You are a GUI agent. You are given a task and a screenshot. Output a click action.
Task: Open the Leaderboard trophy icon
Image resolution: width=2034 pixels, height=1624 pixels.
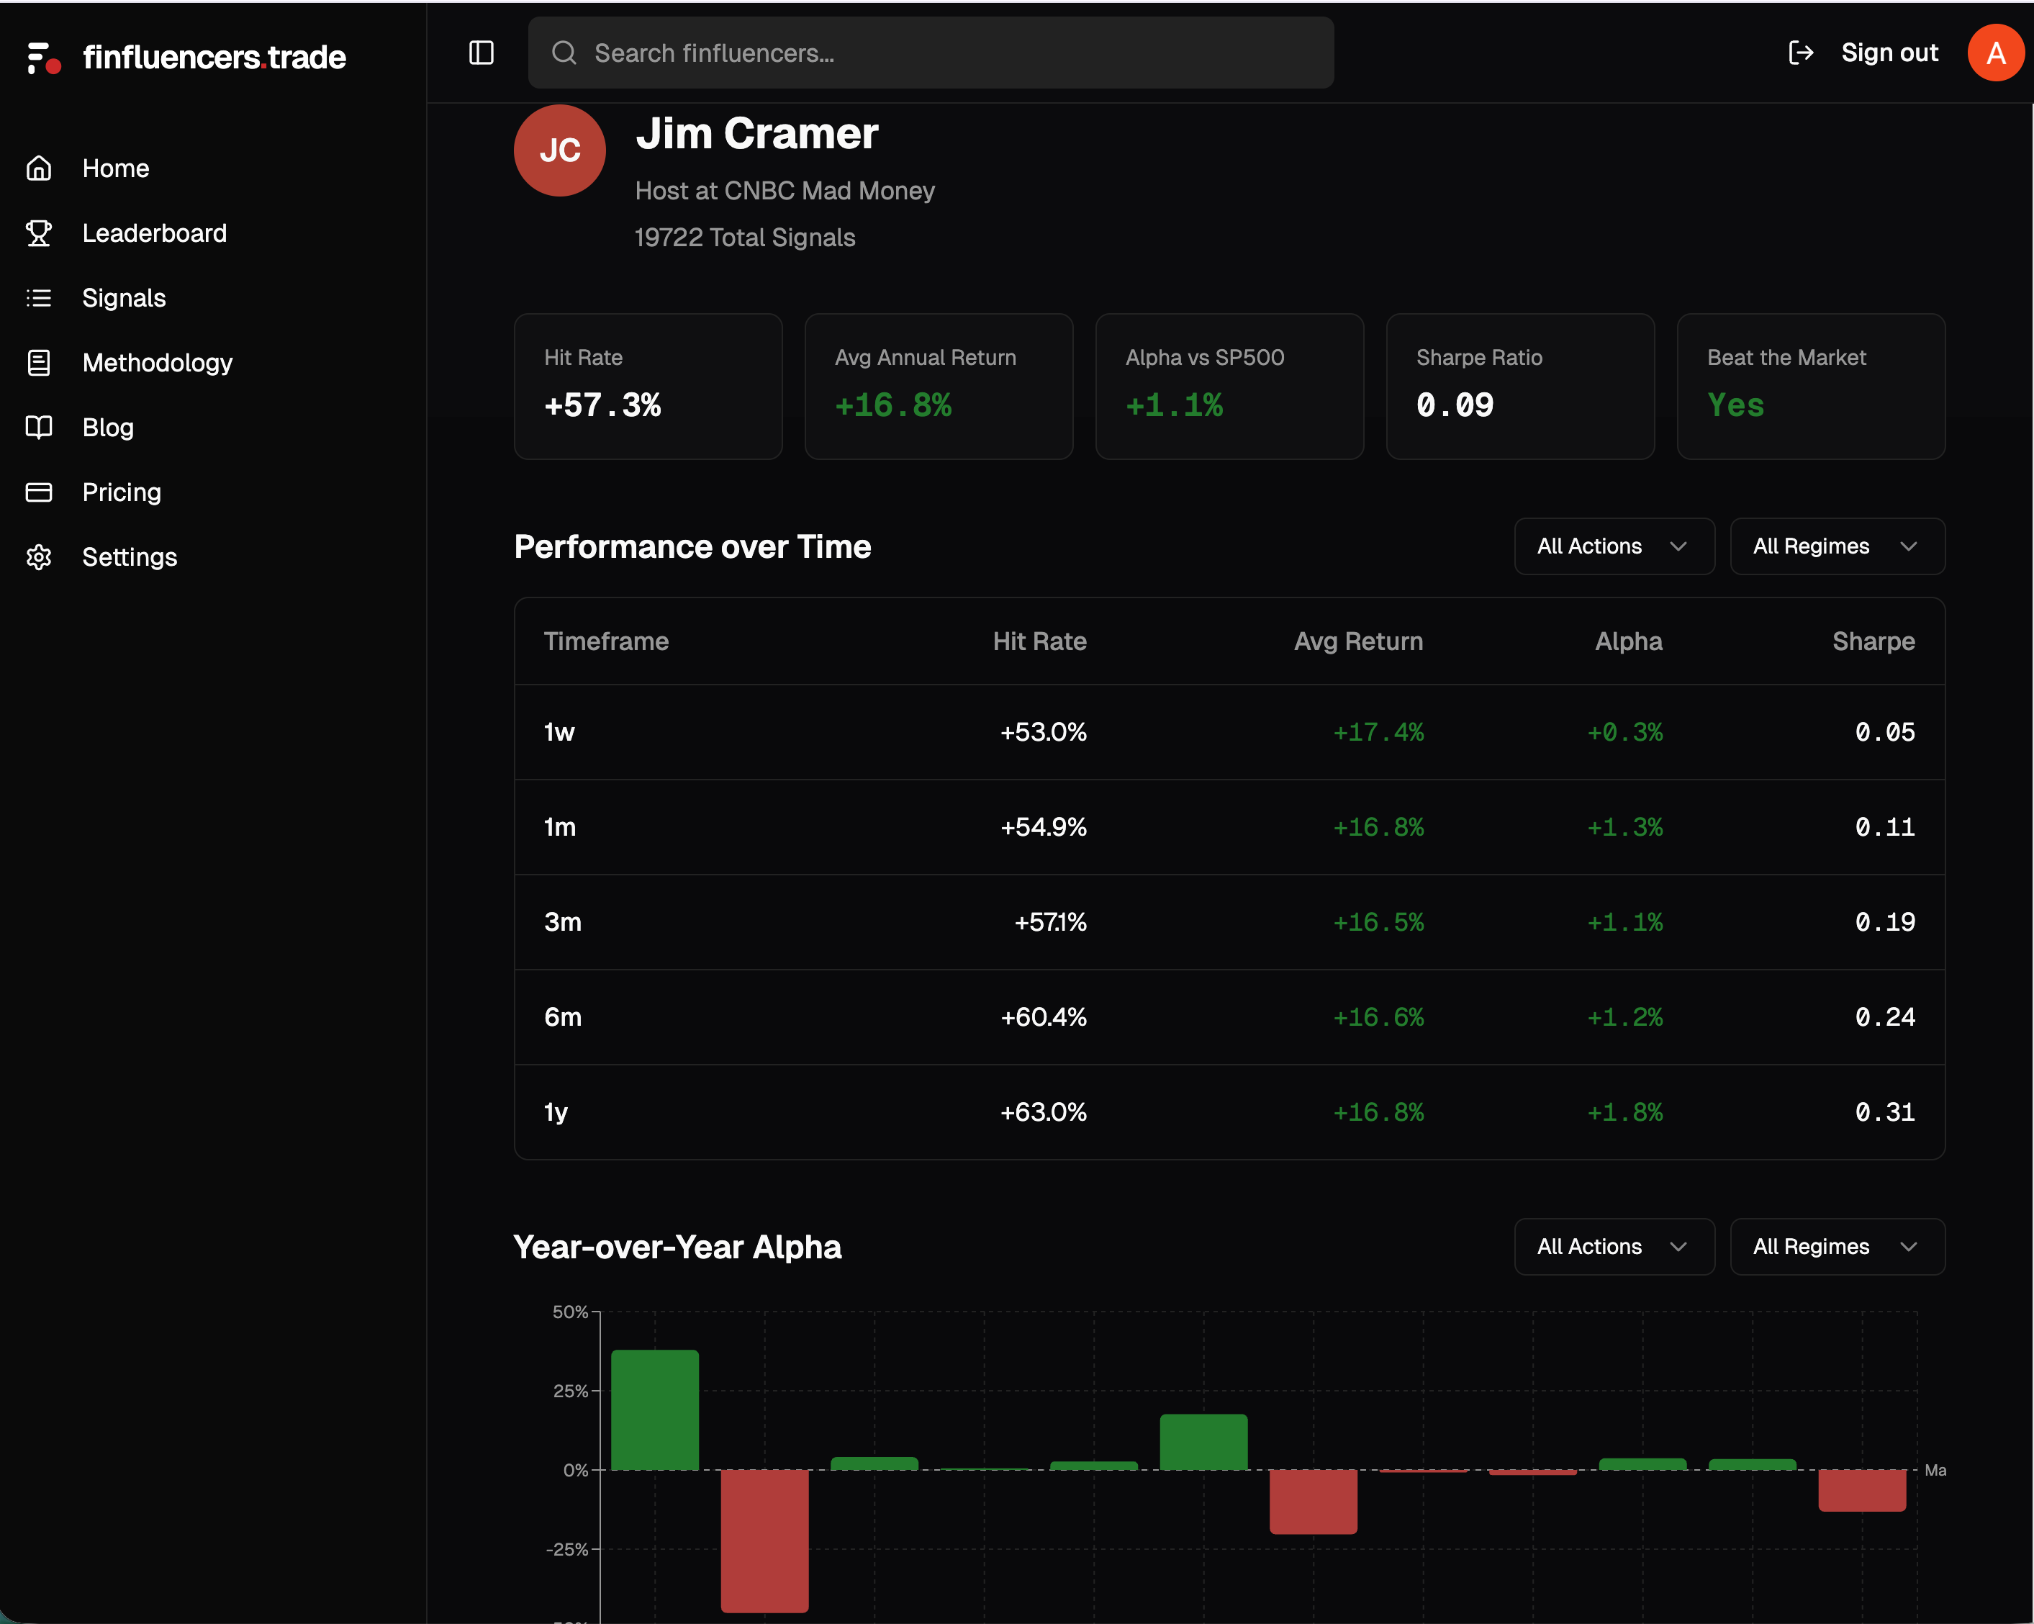click(39, 232)
